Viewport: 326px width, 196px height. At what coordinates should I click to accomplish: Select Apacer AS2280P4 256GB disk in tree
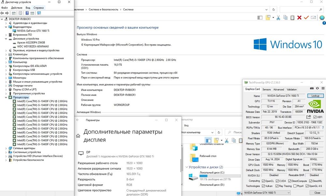pos(31,43)
